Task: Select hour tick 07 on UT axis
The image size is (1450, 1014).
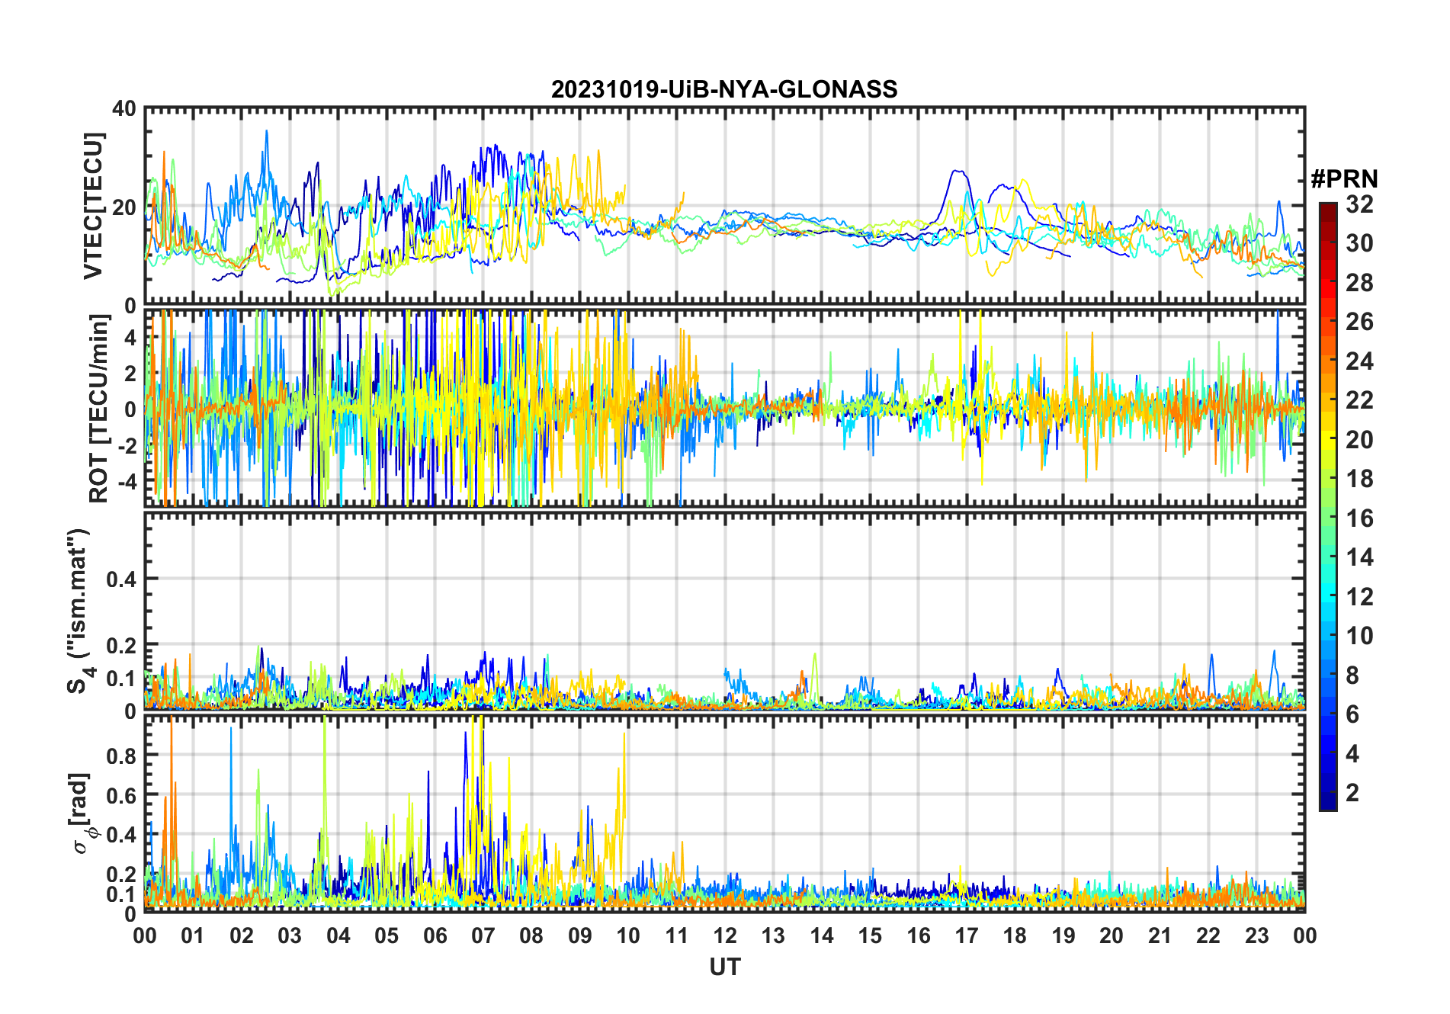Action: [483, 935]
